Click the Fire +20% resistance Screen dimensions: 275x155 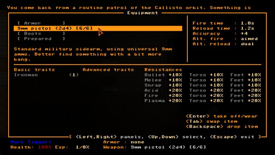163,96
